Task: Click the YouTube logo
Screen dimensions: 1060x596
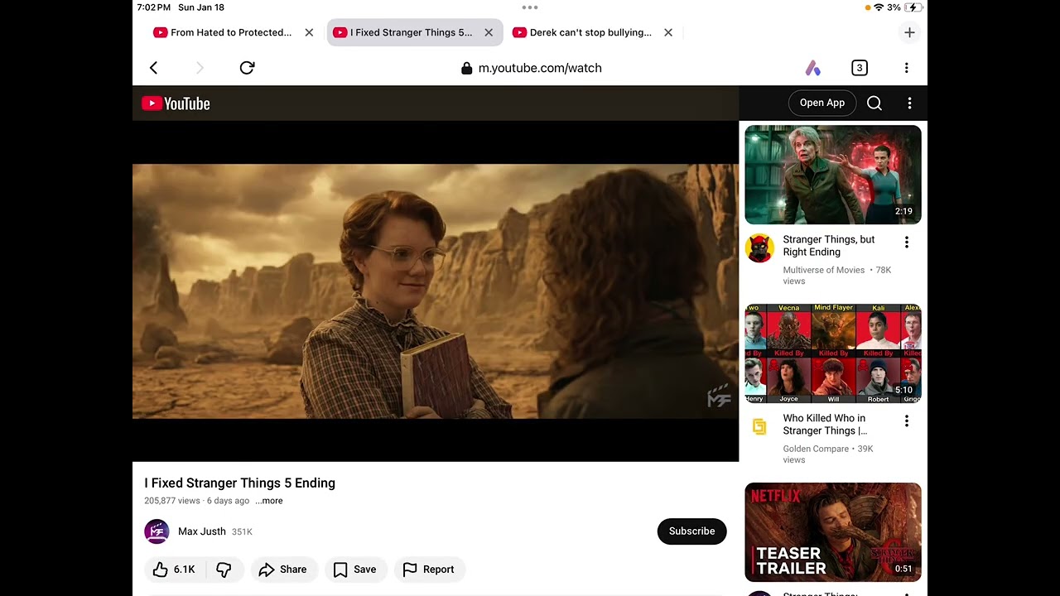Action: (x=176, y=103)
